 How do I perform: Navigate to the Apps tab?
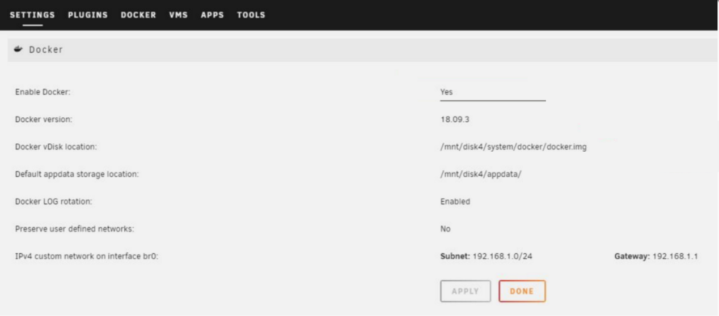coord(212,15)
